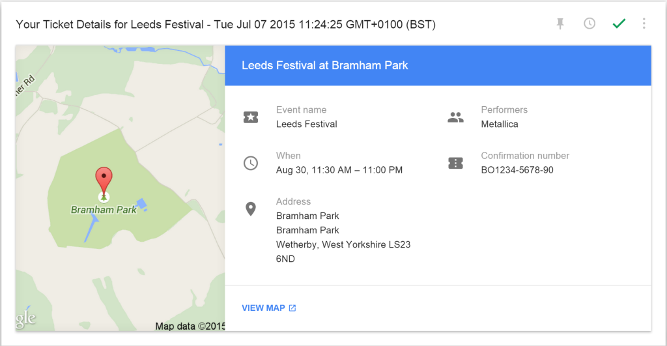The height and width of the screenshot is (346, 667).
Task: Click the event ticket star icon
Action: (x=251, y=117)
